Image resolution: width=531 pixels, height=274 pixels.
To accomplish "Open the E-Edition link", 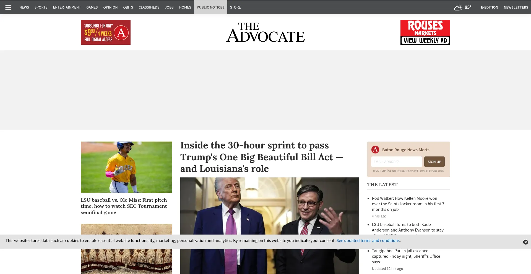I will 489,7.
